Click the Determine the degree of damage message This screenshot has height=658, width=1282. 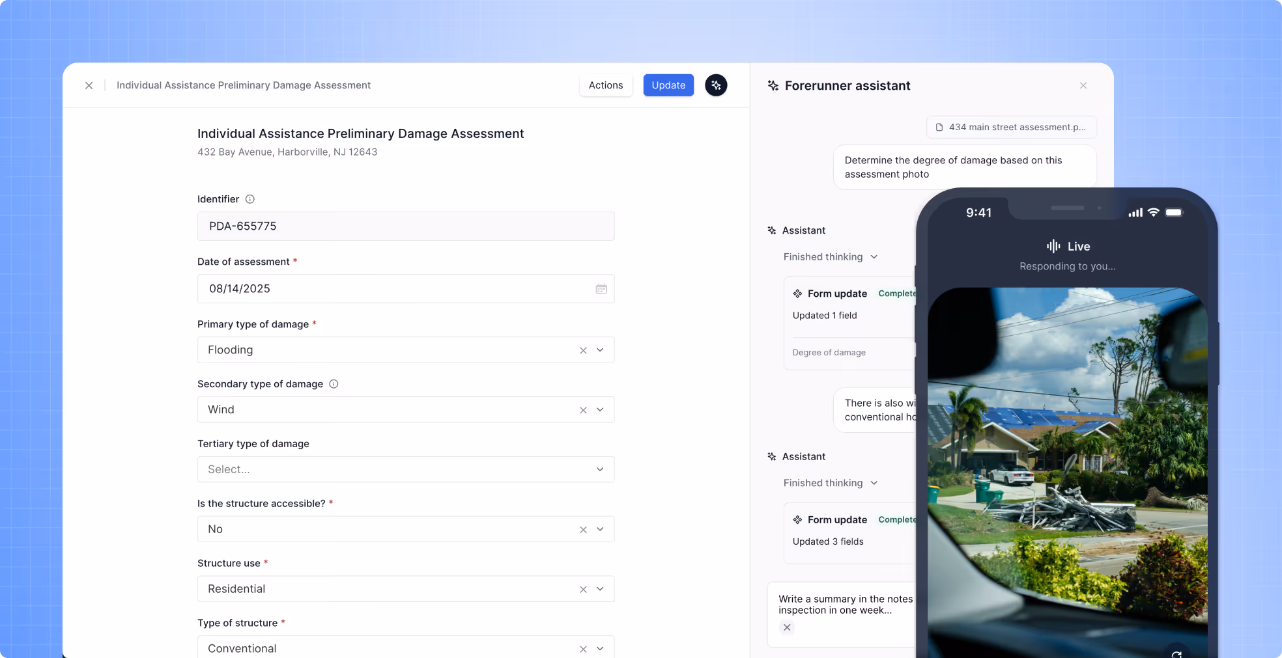pyautogui.click(x=965, y=167)
